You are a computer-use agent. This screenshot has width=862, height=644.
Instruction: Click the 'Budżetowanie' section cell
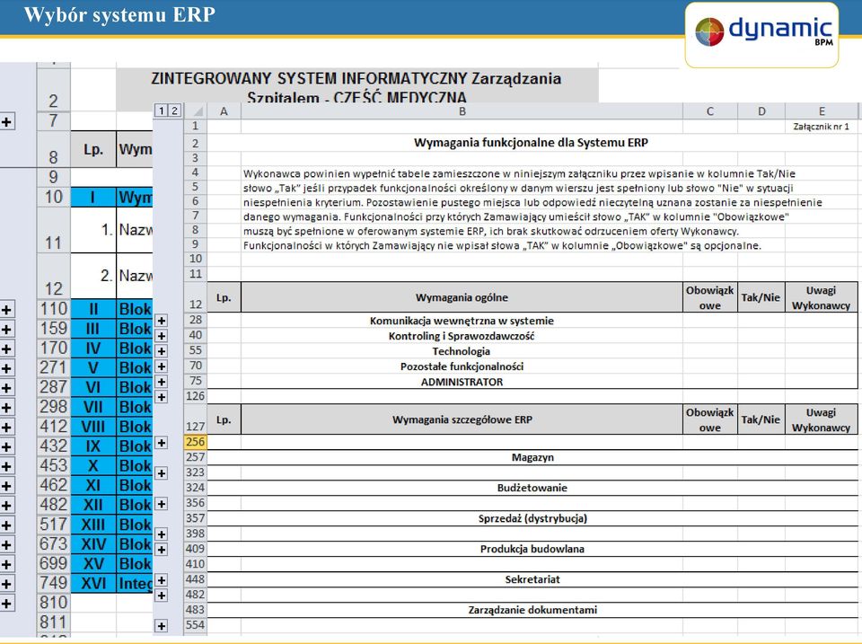(532, 488)
